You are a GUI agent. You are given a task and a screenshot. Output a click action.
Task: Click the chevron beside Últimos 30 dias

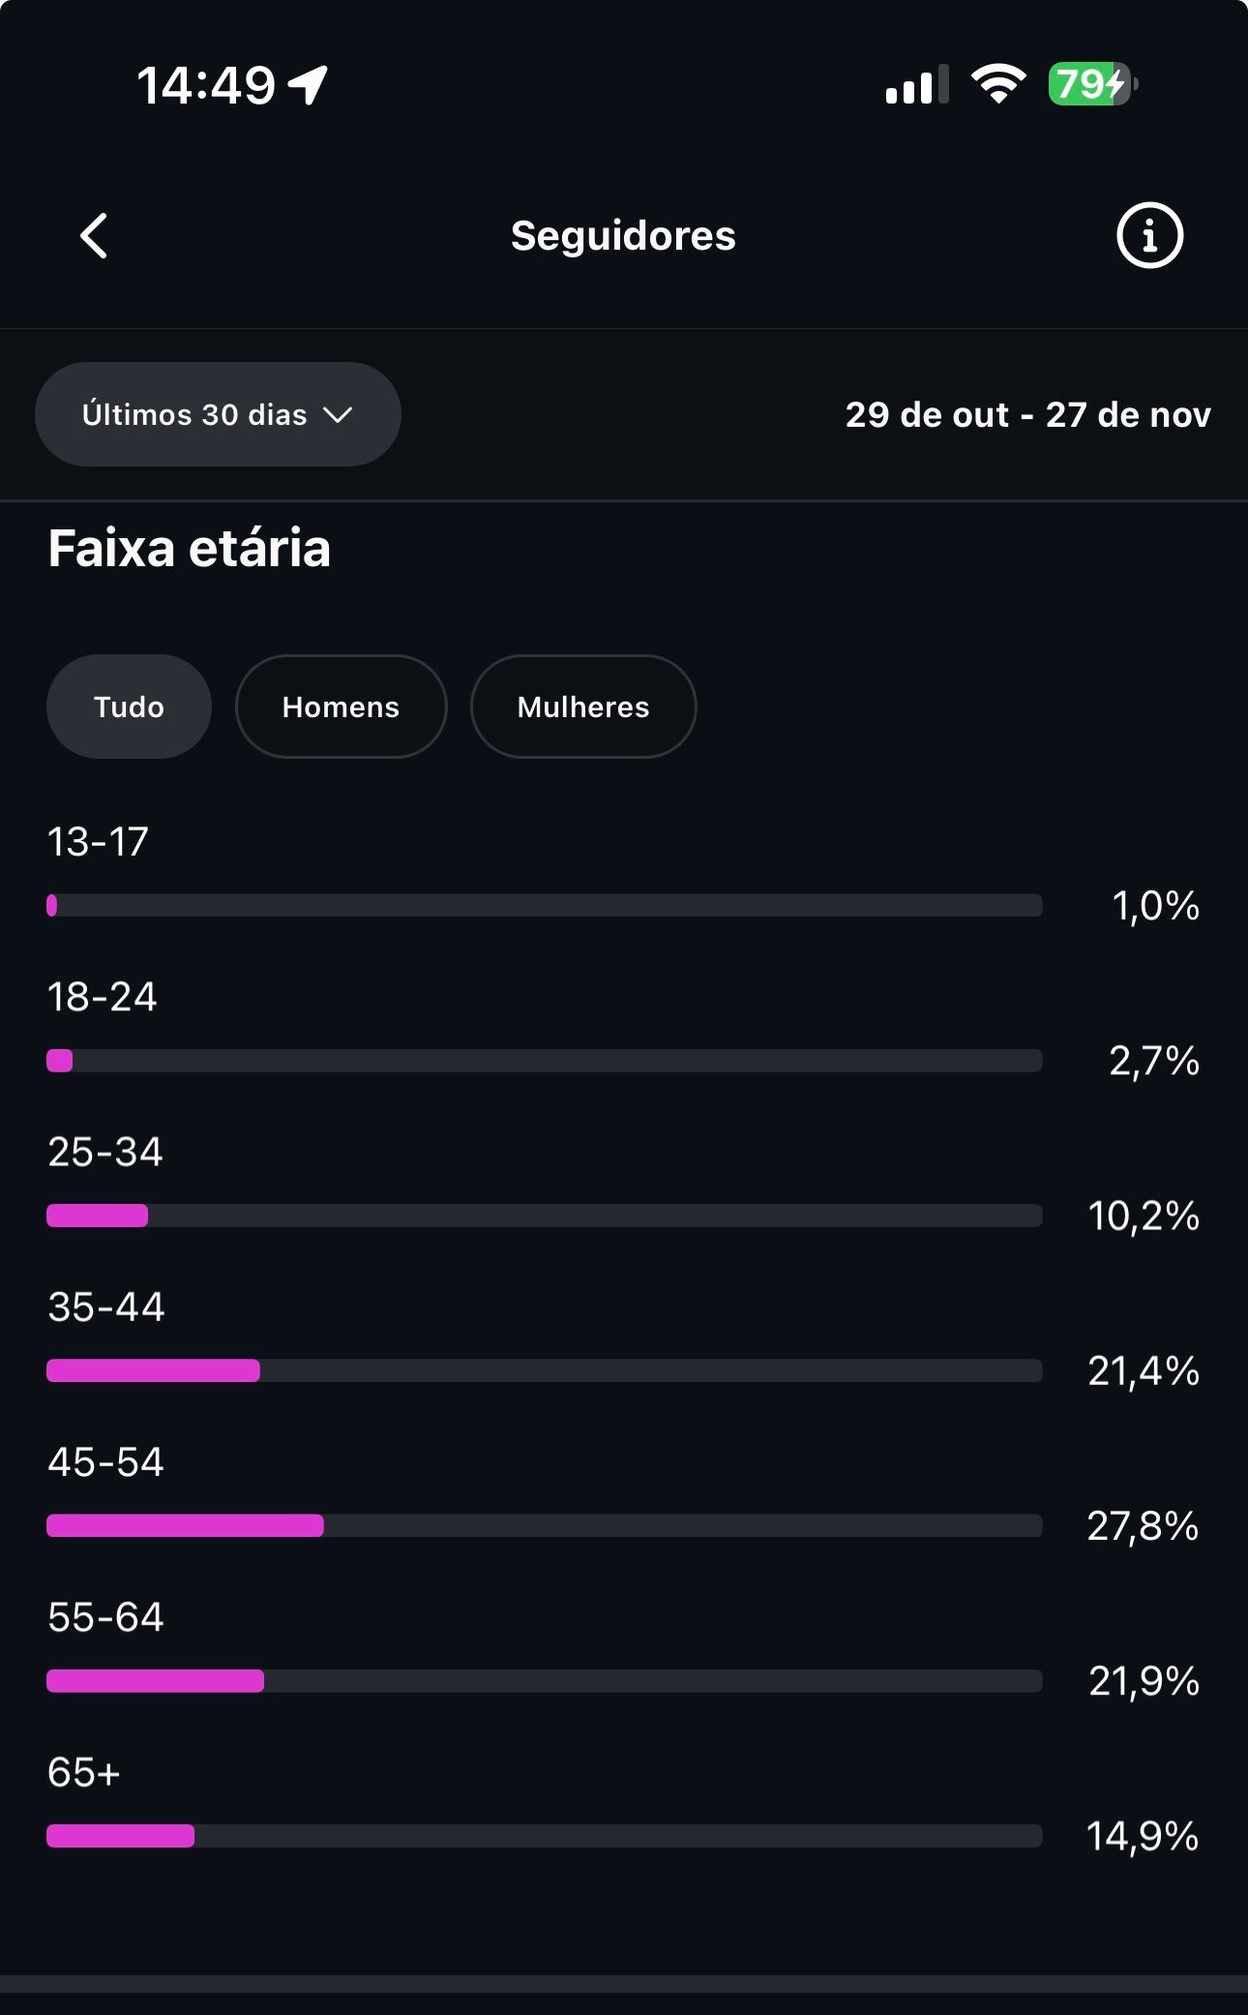pos(338,415)
